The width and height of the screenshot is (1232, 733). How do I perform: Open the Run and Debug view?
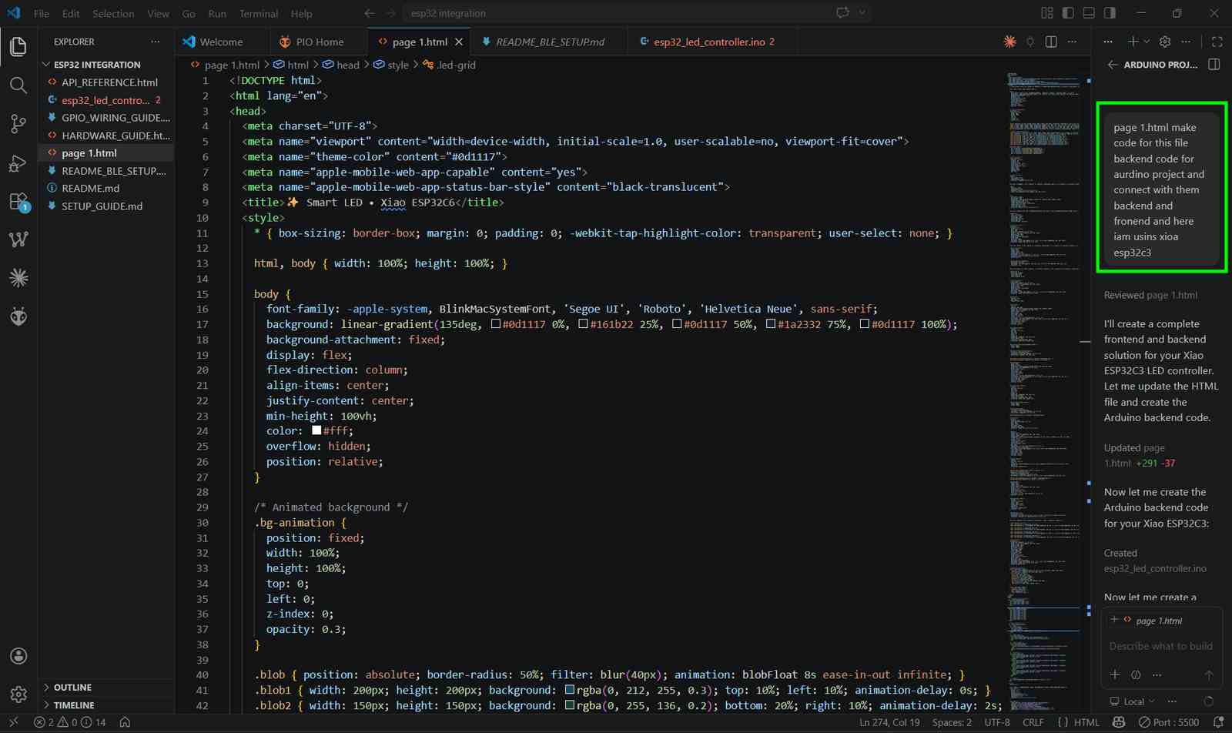18,163
